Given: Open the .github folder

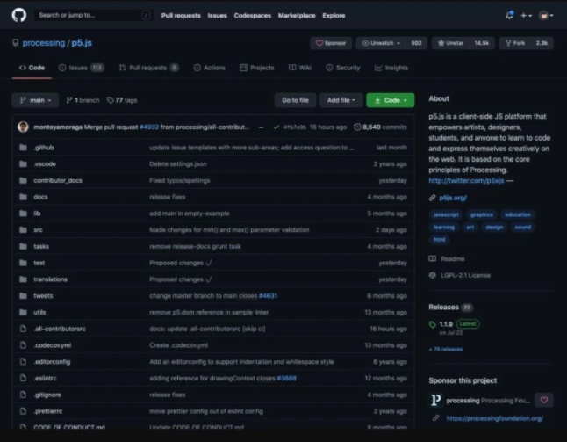Looking at the screenshot, I should [44, 148].
